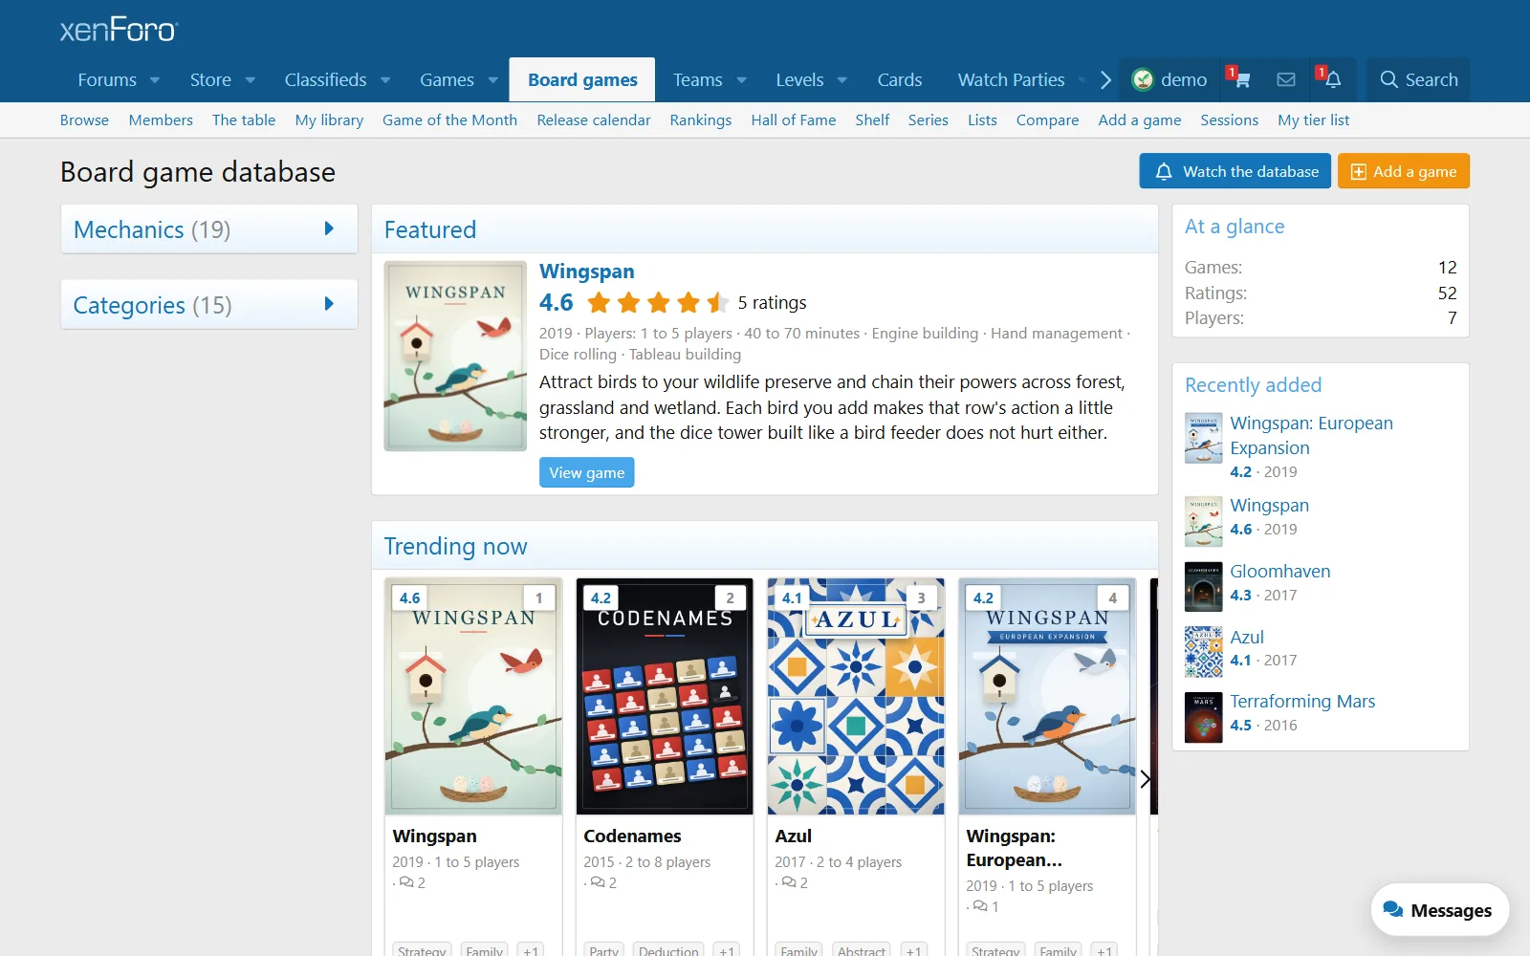The image size is (1530, 956).
Task: Open the Board games tab
Action: pos(582,80)
